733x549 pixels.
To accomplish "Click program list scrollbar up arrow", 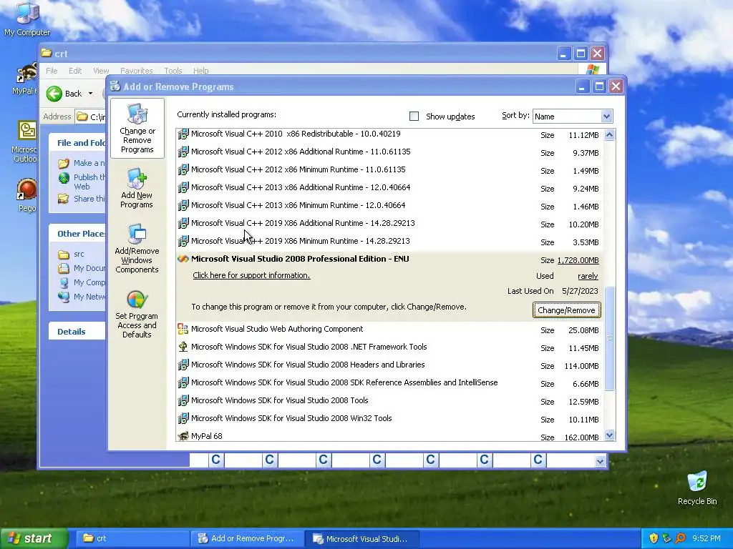I will [x=610, y=135].
